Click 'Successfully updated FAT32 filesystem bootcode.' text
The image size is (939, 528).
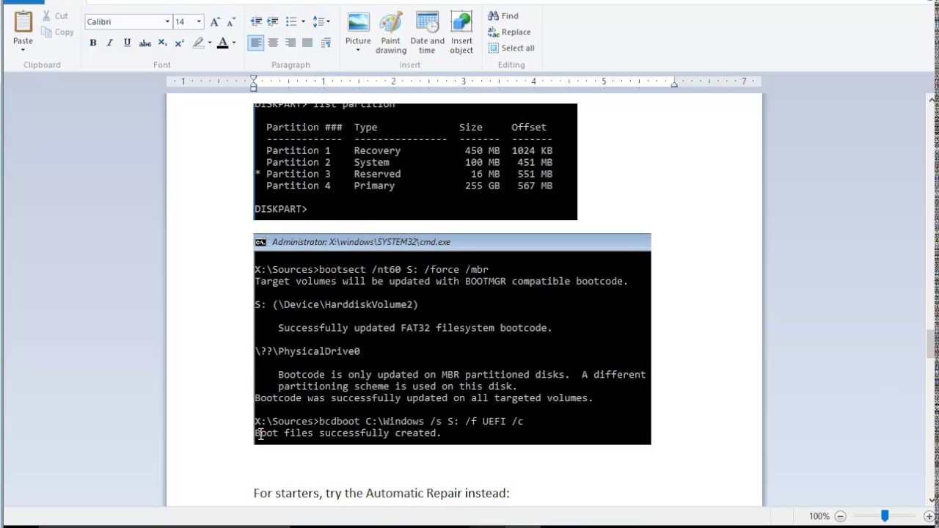click(415, 328)
